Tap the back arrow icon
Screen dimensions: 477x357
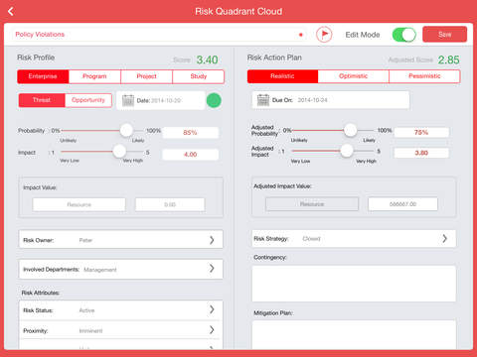tap(11, 12)
